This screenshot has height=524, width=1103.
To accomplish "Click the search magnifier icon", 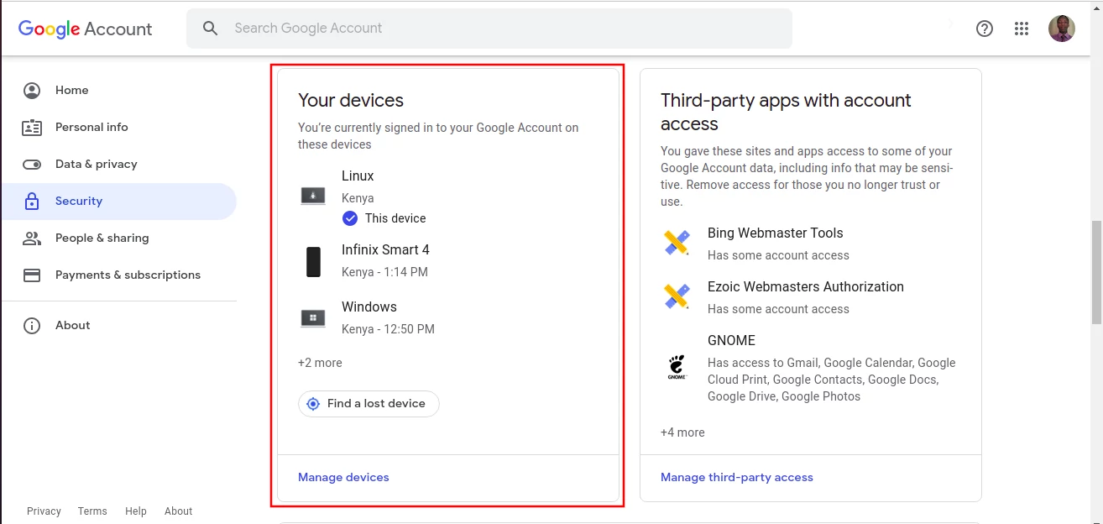I will click(211, 29).
